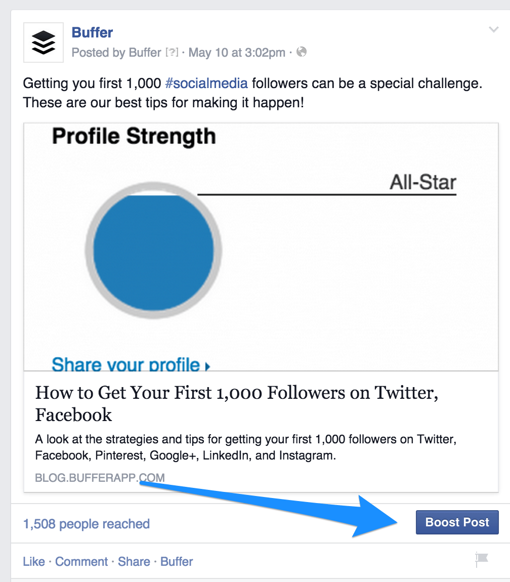The height and width of the screenshot is (582, 510).
Task: Open the post options chevron at top right
Action: (x=494, y=29)
